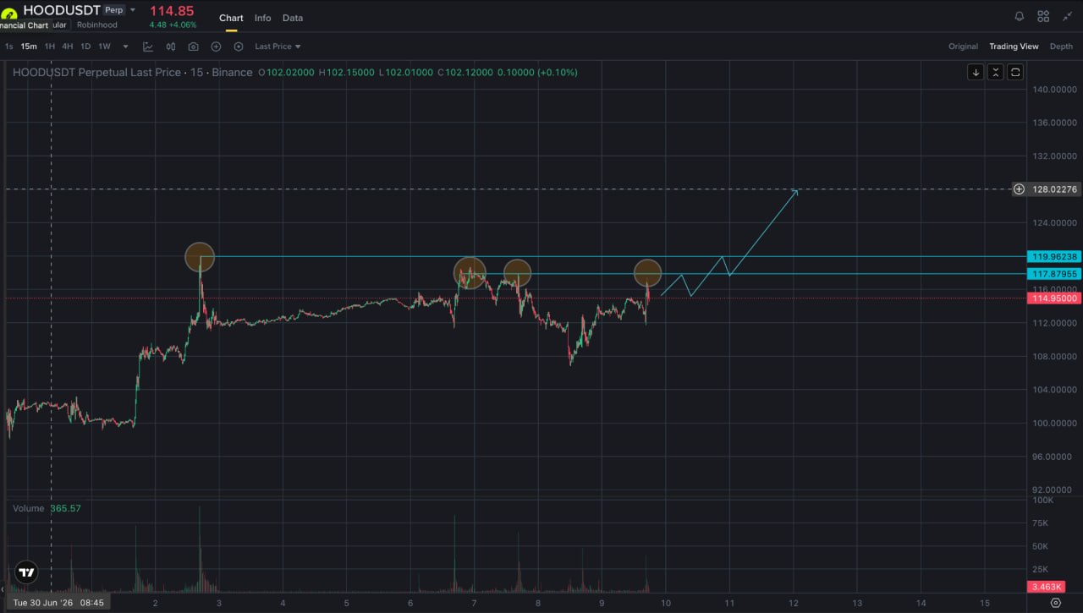The width and height of the screenshot is (1083, 613).
Task: Click the Volume 365.57 indicator legend
Action: [47, 508]
